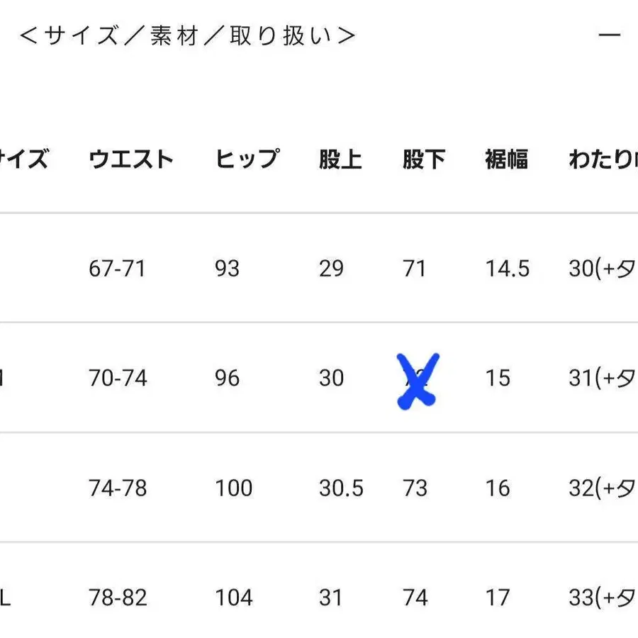
Task: Click the 裾幅 column header
Action: pos(506,159)
